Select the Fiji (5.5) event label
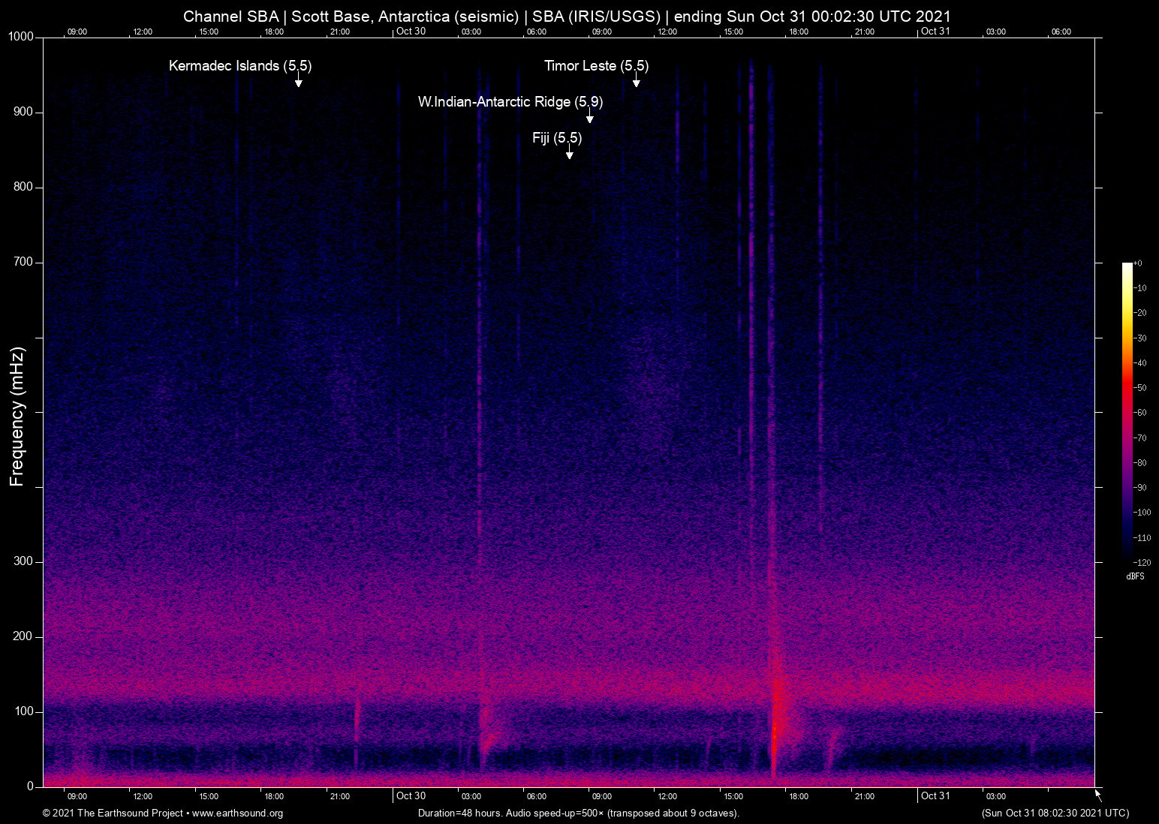 pyautogui.click(x=557, y=138)
